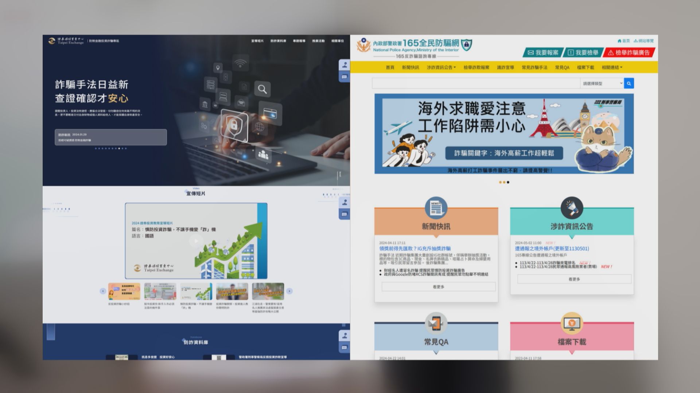Click the blue search magnifier button on 165 site
The image size is (700, 393).
click(x=629, y=83)
